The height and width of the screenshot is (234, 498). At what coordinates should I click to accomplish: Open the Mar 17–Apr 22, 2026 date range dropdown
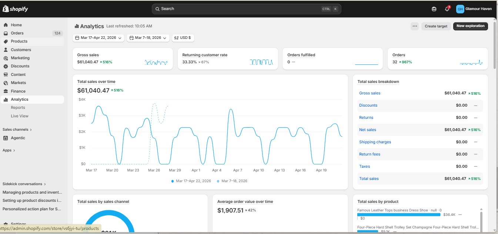[x=98, y=38]
